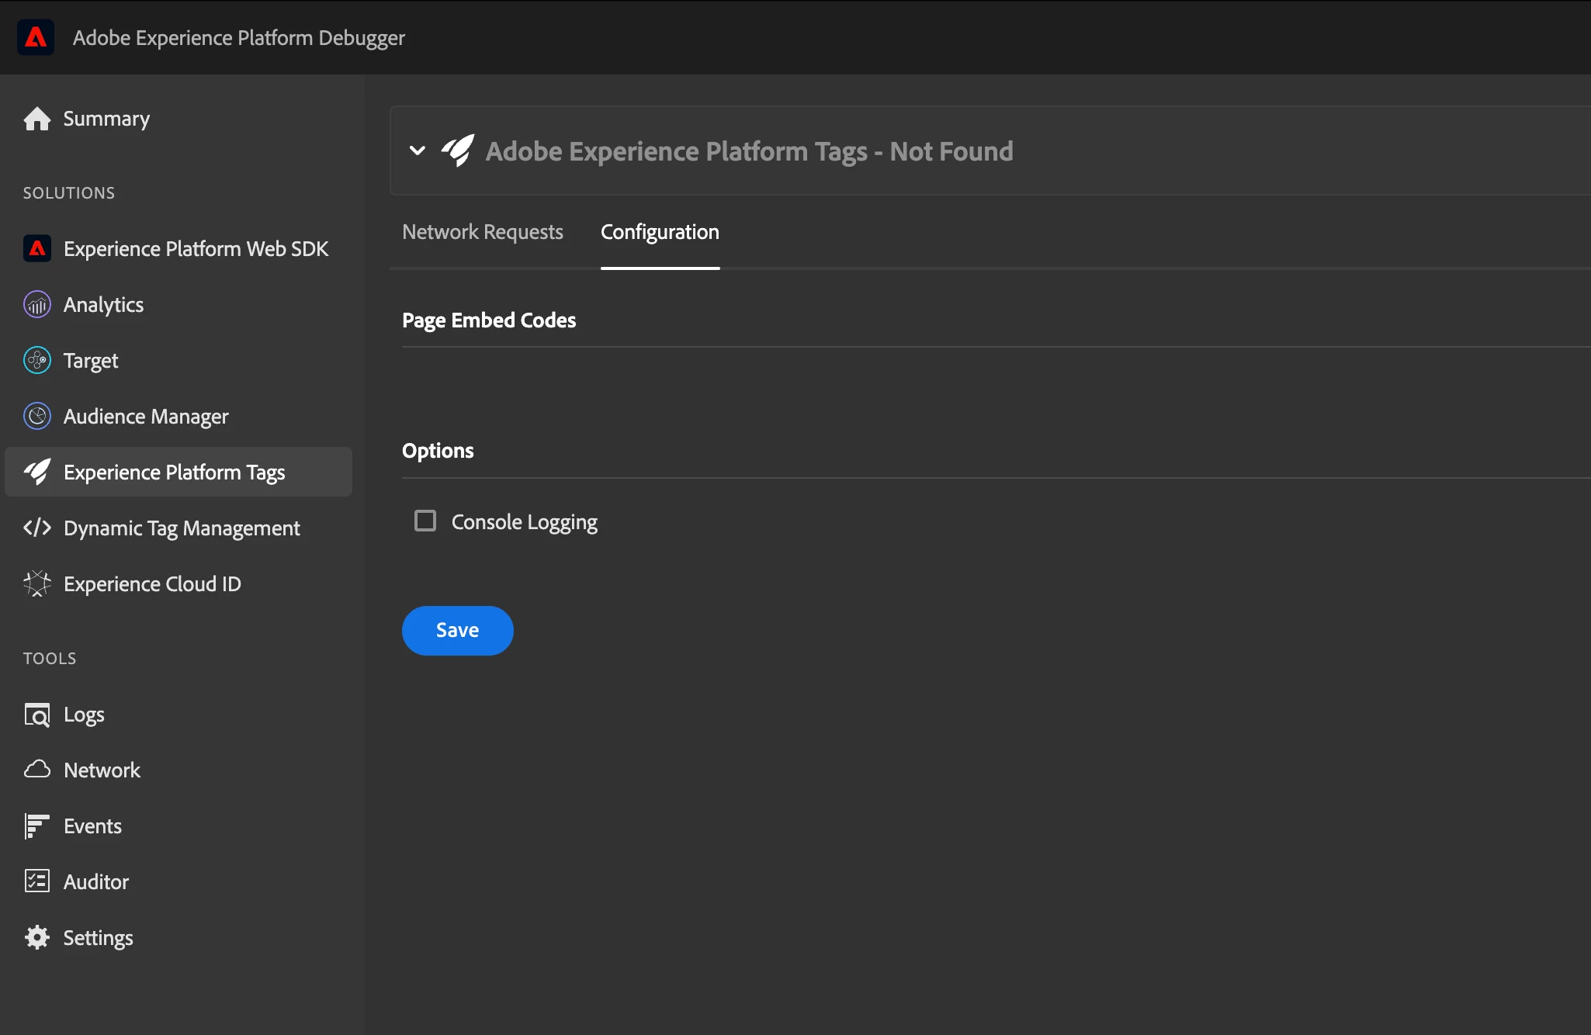Open the Auditor checklist icon
The width and height of the screenshot is (1591, 1035).
36,881
